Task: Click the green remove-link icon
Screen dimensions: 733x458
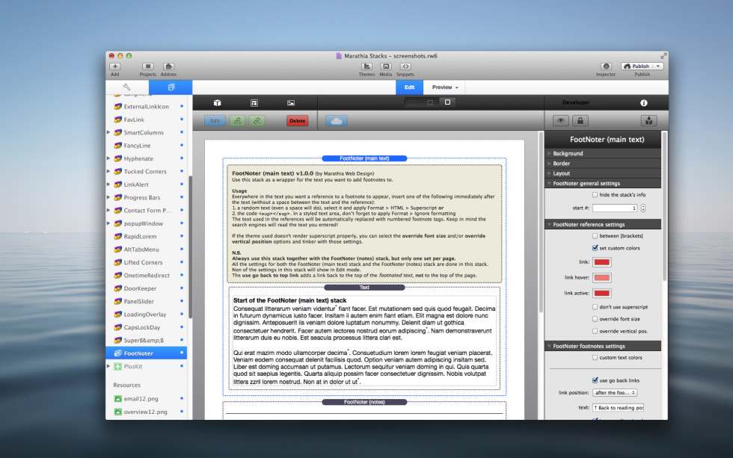Action: coord(257,121)
